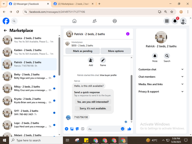Click the More options button
The height and width of the screenshot is (144, 192).
coord(116,51)
